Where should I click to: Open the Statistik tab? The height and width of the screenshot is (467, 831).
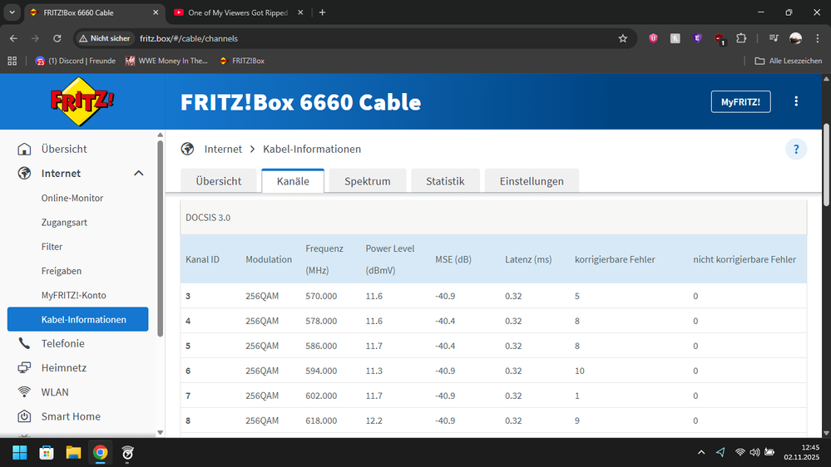pos(445,181)
